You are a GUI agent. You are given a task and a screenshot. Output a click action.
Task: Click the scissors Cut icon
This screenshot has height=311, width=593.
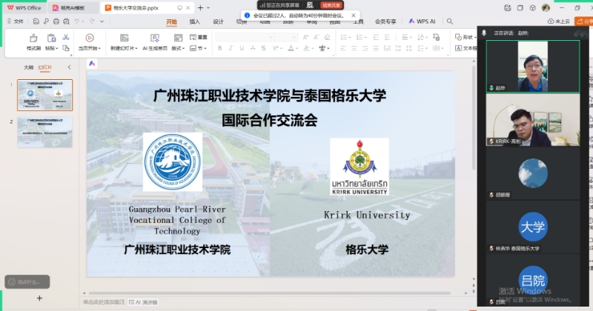tap(66, 37)
